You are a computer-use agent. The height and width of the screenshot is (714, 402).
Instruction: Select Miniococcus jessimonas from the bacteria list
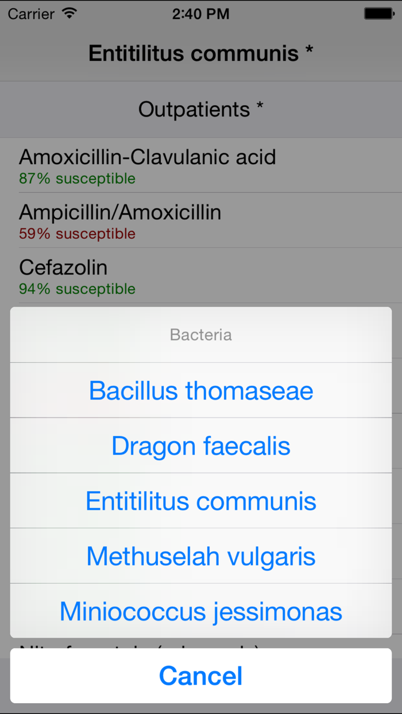[x=200, y=611]
